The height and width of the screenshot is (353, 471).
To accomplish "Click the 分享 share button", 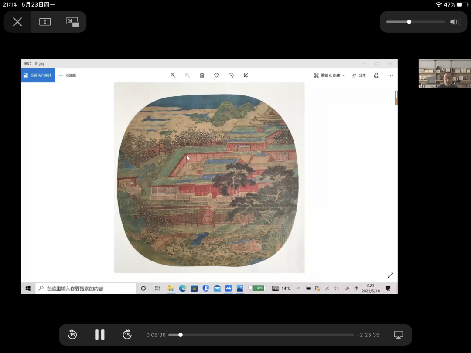I will pos(358,75).
